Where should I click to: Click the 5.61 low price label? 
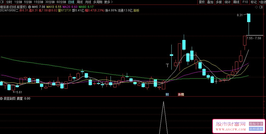[19, 92]
